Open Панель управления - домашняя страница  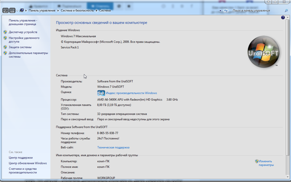pos(23,22)
